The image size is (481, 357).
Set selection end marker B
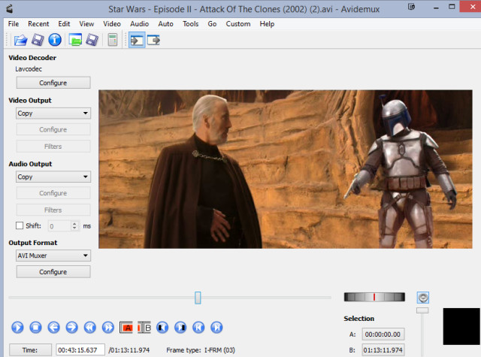(144, 327)
